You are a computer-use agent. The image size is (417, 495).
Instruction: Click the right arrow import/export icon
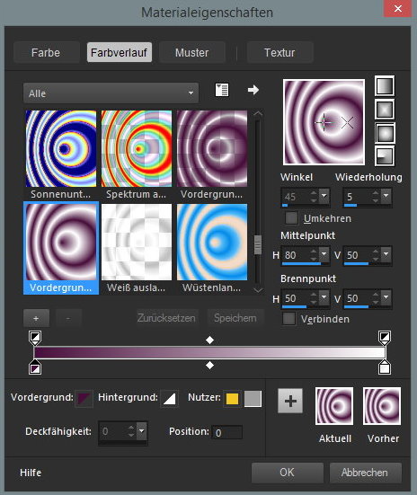point(253,90)
